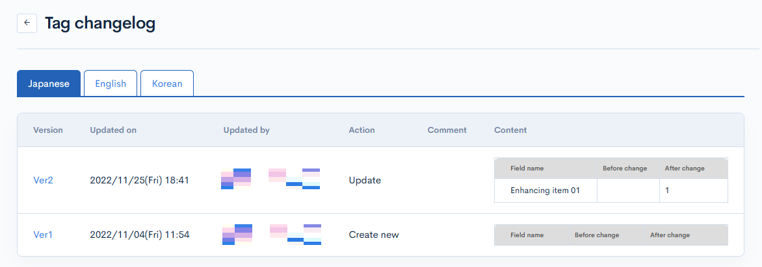Click the Update action text
The image size is (762, 267).
(365, 180)
